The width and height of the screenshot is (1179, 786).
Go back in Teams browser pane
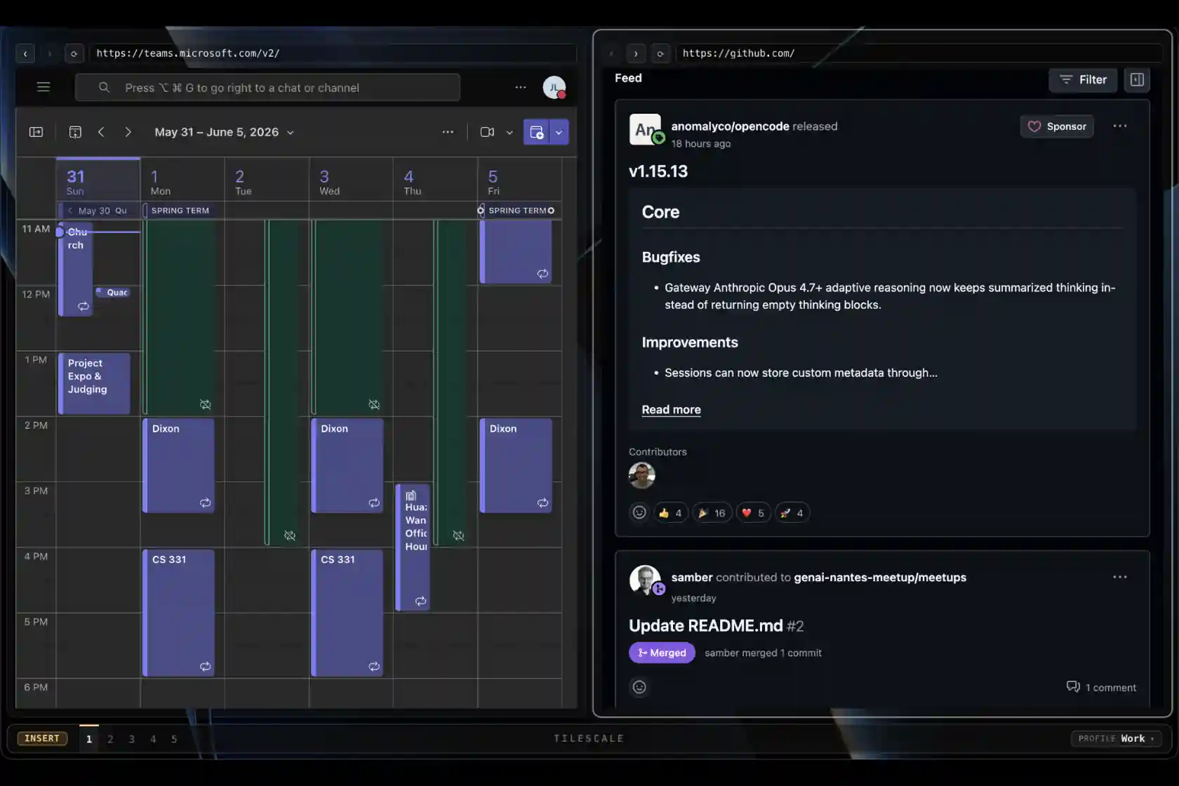25,53
